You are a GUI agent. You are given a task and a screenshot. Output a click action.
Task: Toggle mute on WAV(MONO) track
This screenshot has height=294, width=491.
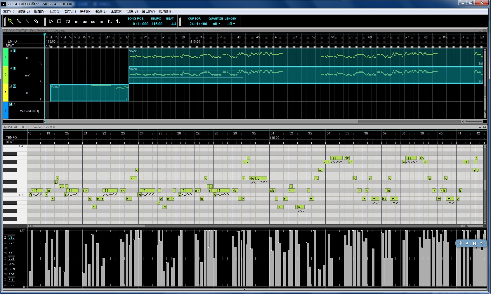tap(11, 104)
